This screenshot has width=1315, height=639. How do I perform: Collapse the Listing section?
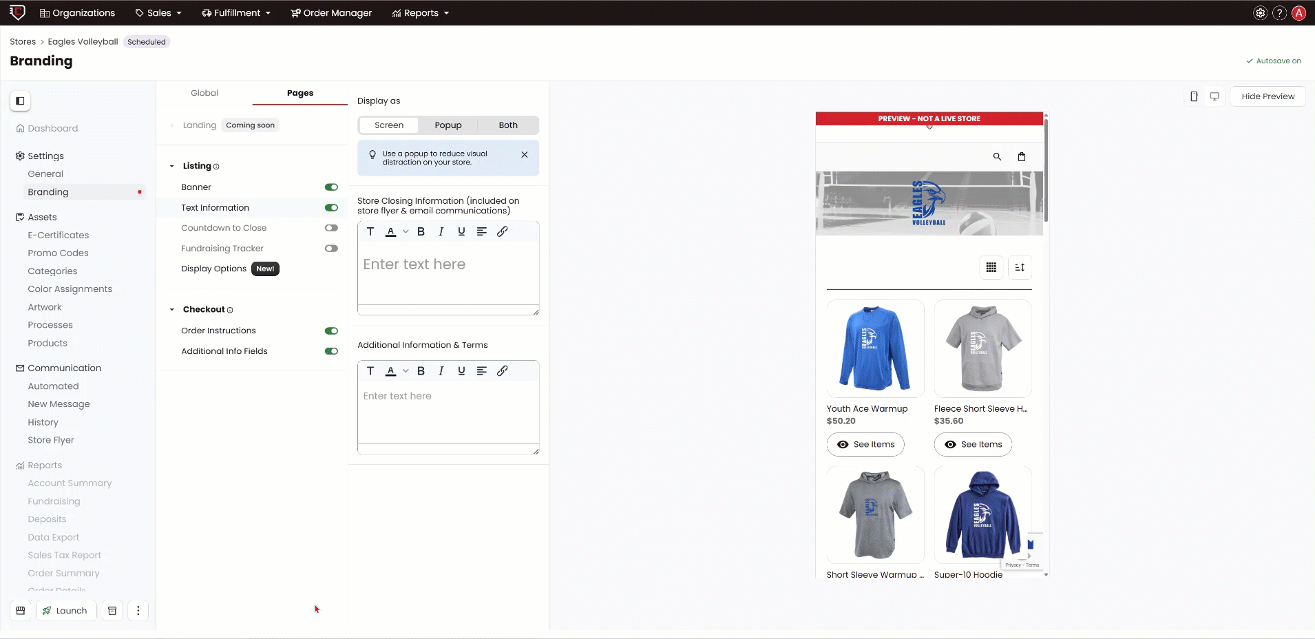pyautogui.click(x=172, y=167)
